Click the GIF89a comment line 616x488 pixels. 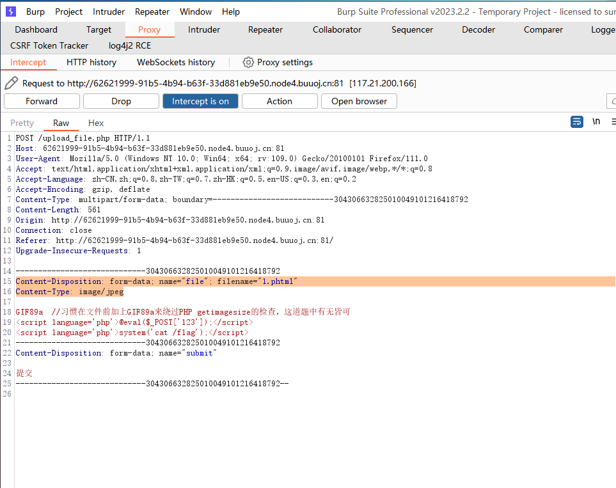tap(183, 312)
